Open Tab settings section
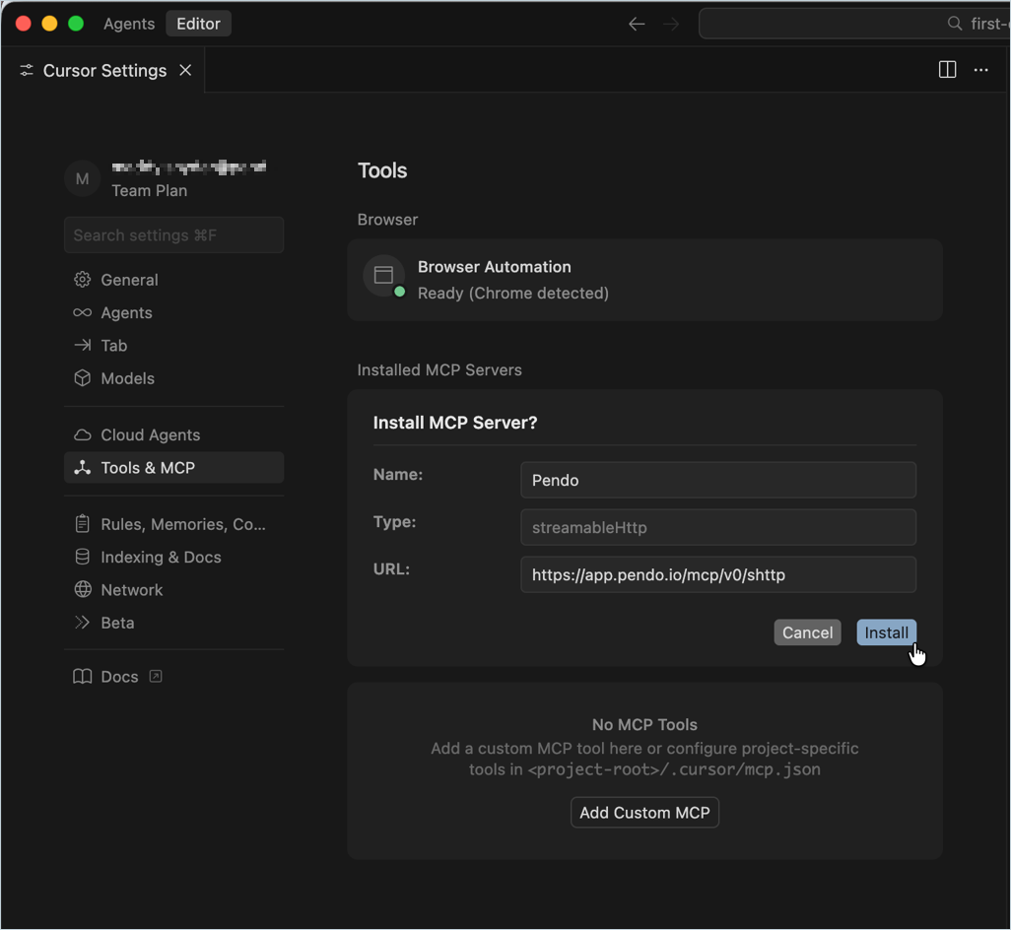The image size is (1011, 930). pos(174,346)
